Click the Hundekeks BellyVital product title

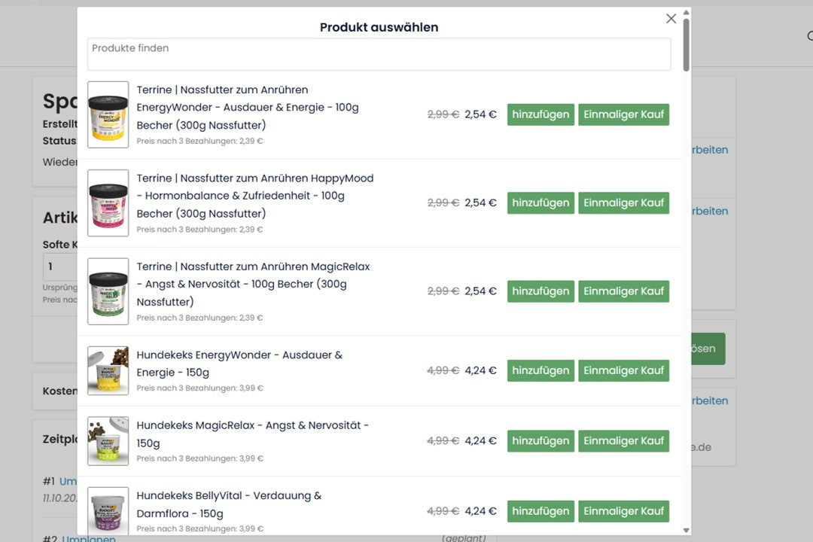point(229,504)
